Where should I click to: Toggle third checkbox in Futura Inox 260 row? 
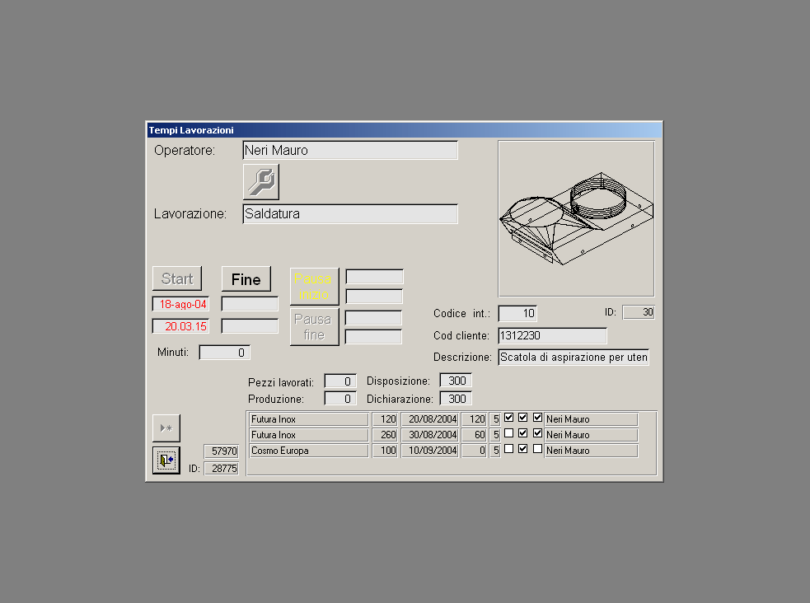click(x=538, y=432)
